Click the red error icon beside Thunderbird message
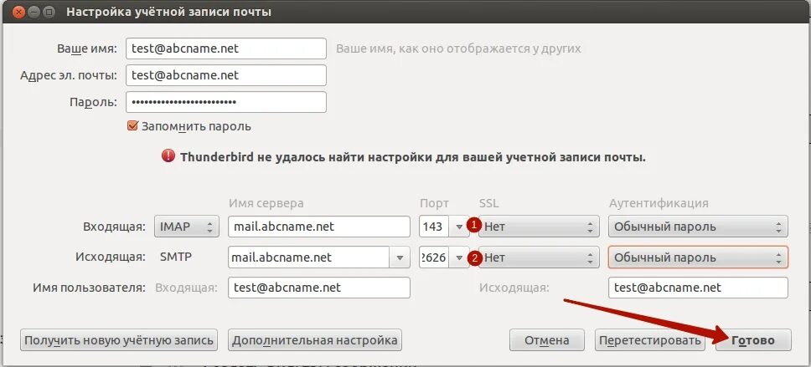The width and height of the screenshot is (811, 367). coord(168,156)
